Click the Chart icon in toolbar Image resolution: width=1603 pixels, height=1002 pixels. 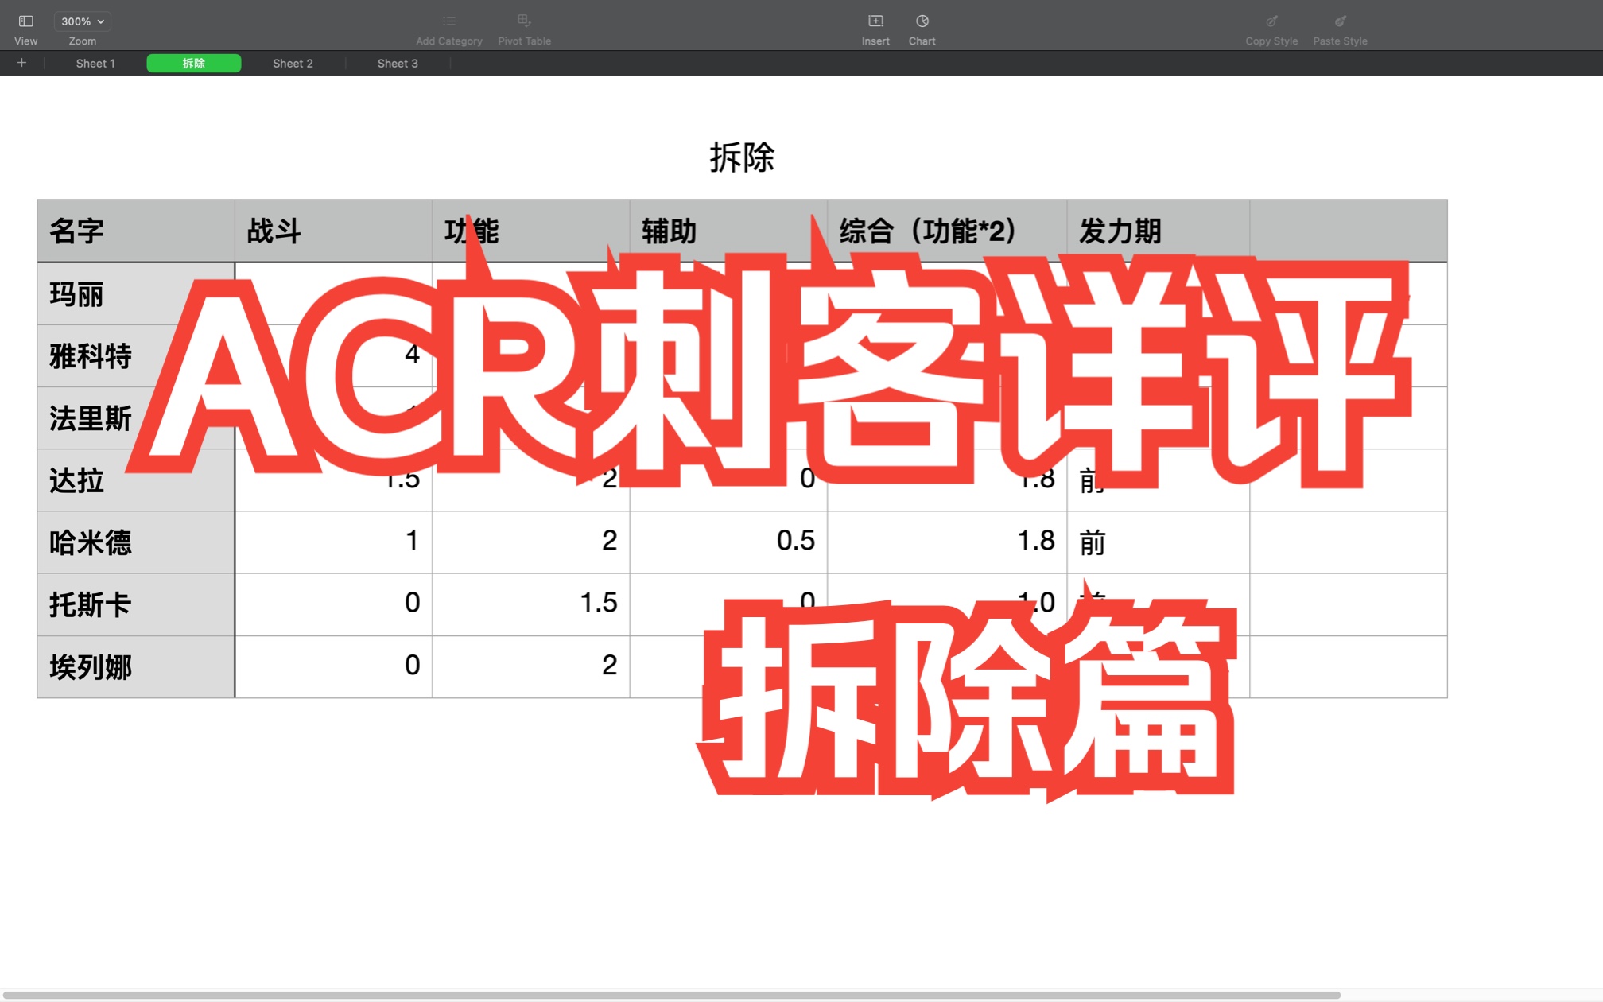click(922, 20)
